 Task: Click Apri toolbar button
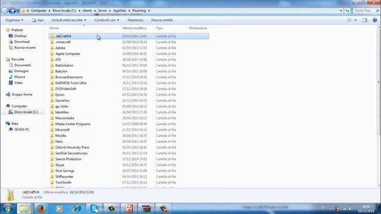(x=38, y=20)
